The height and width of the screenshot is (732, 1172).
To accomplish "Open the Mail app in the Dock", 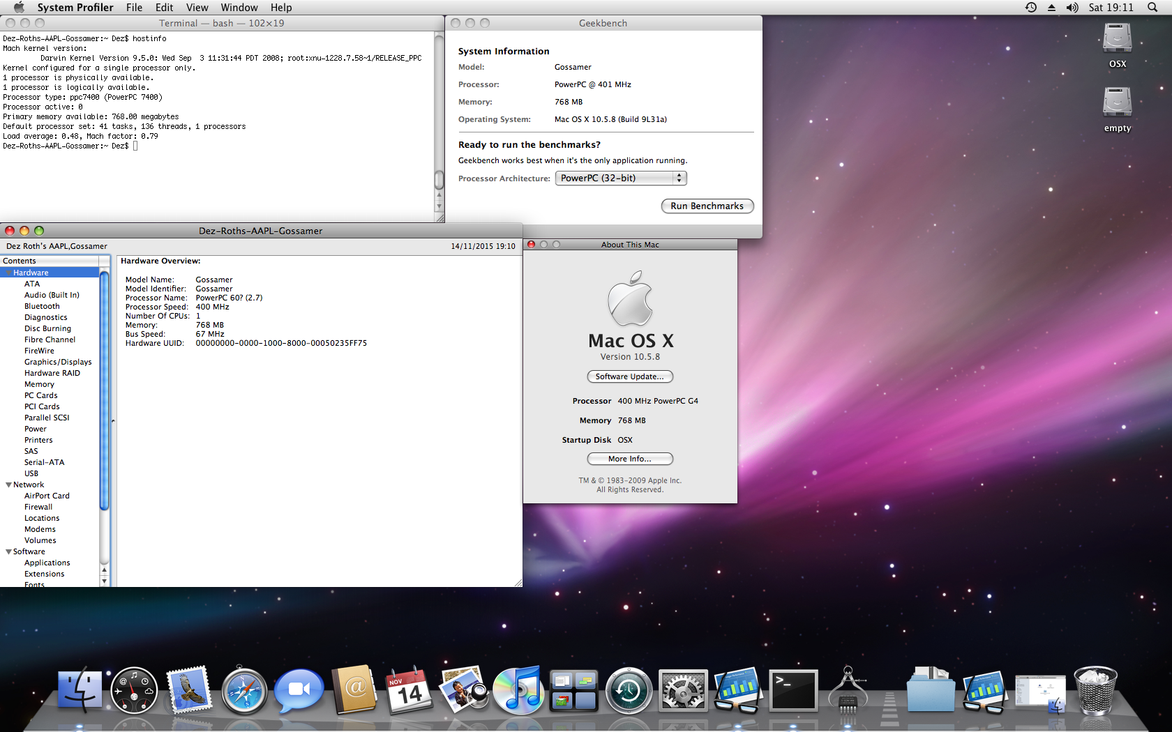I will [189, 690].
